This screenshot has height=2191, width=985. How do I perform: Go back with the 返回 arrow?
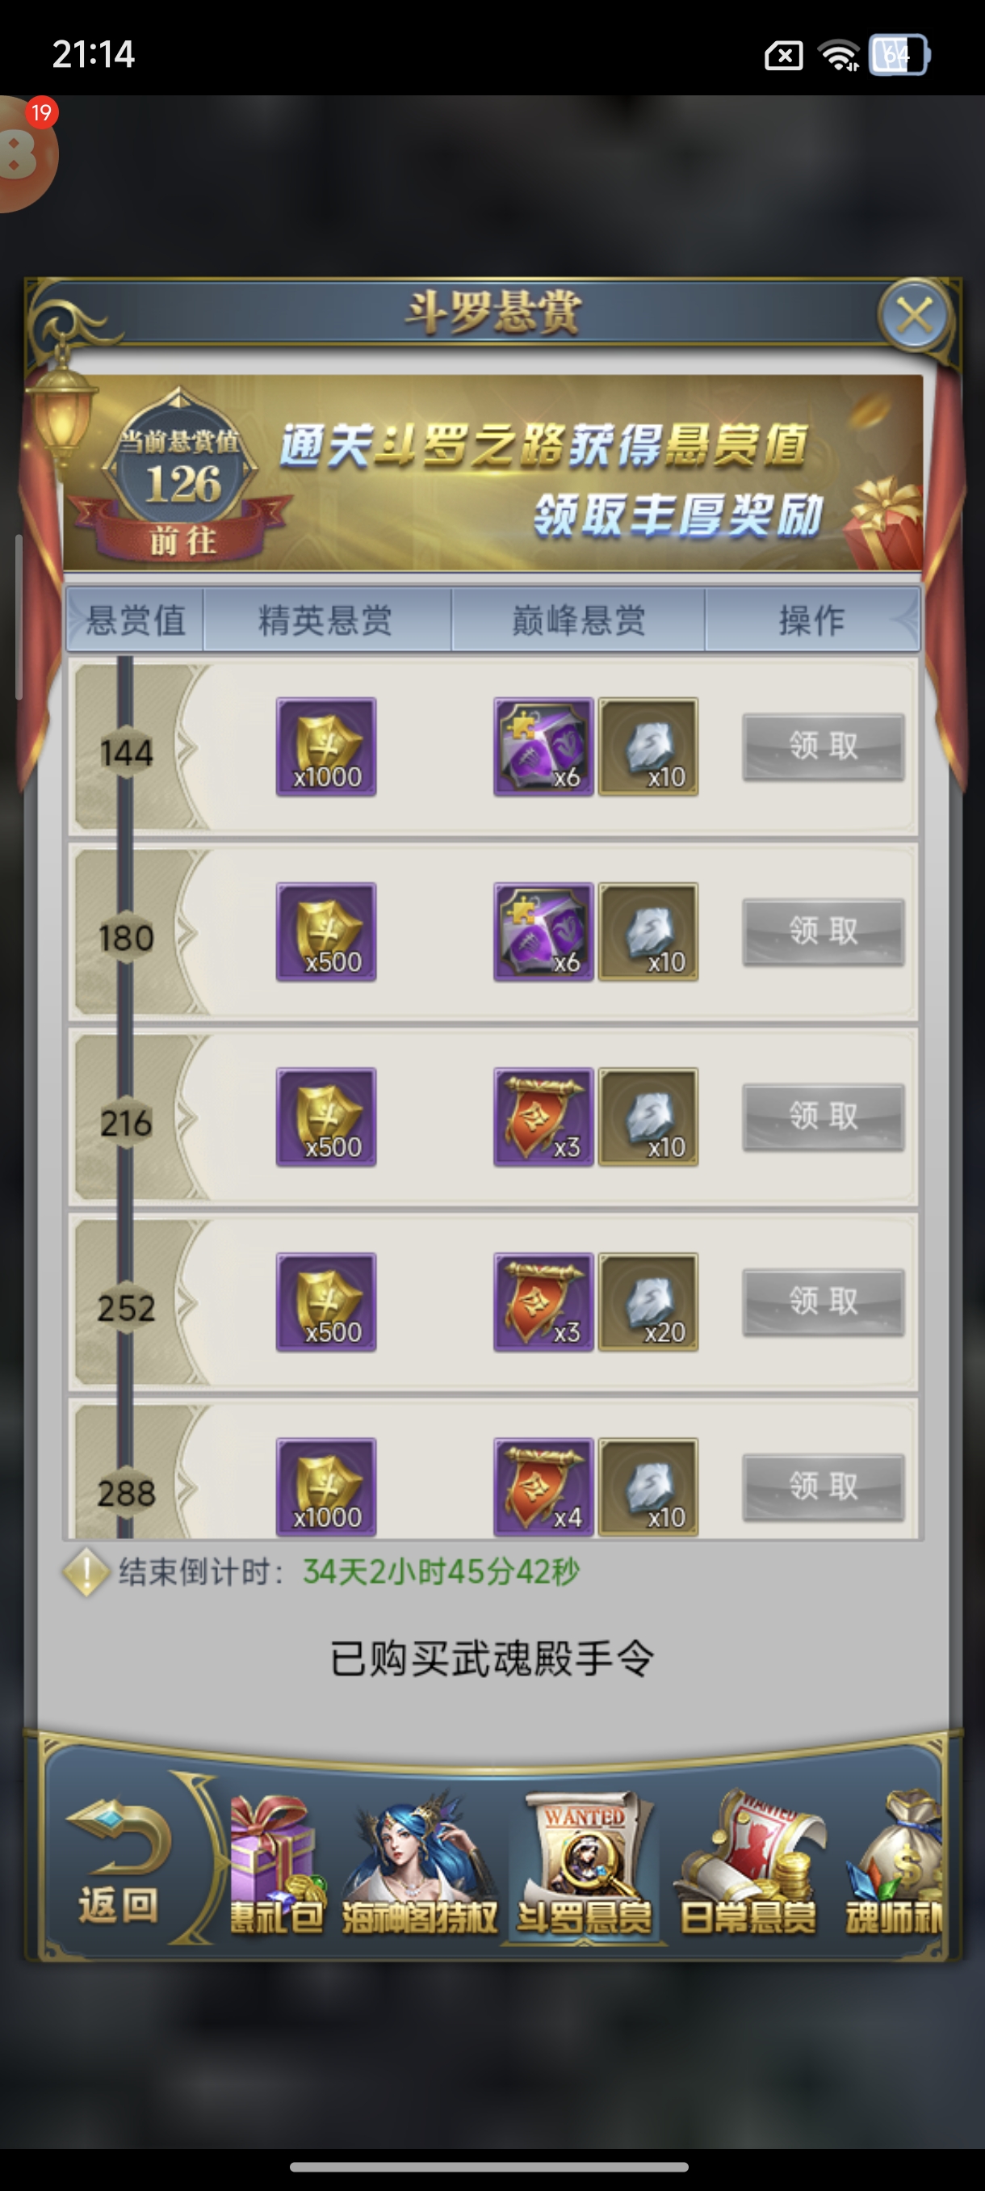(119, 1863)
